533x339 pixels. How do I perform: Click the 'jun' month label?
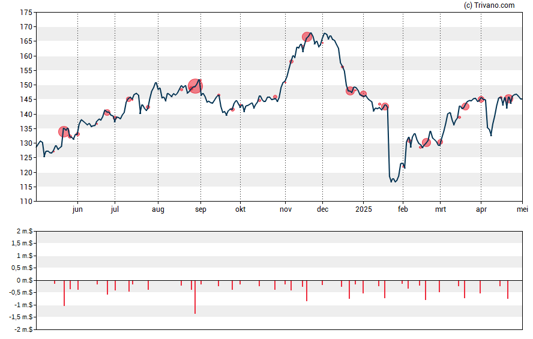(77, 209)
